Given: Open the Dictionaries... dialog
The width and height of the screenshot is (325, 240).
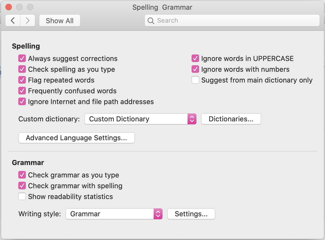Looking at the screenshot, I should coord(231,119).
